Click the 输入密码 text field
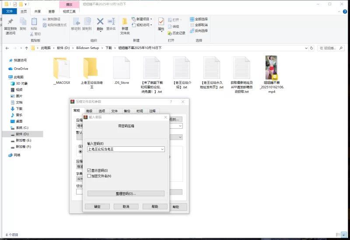 tap(123, 149)
